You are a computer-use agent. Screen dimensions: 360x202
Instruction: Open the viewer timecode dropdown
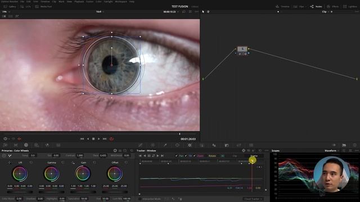(x=171, y=12)
